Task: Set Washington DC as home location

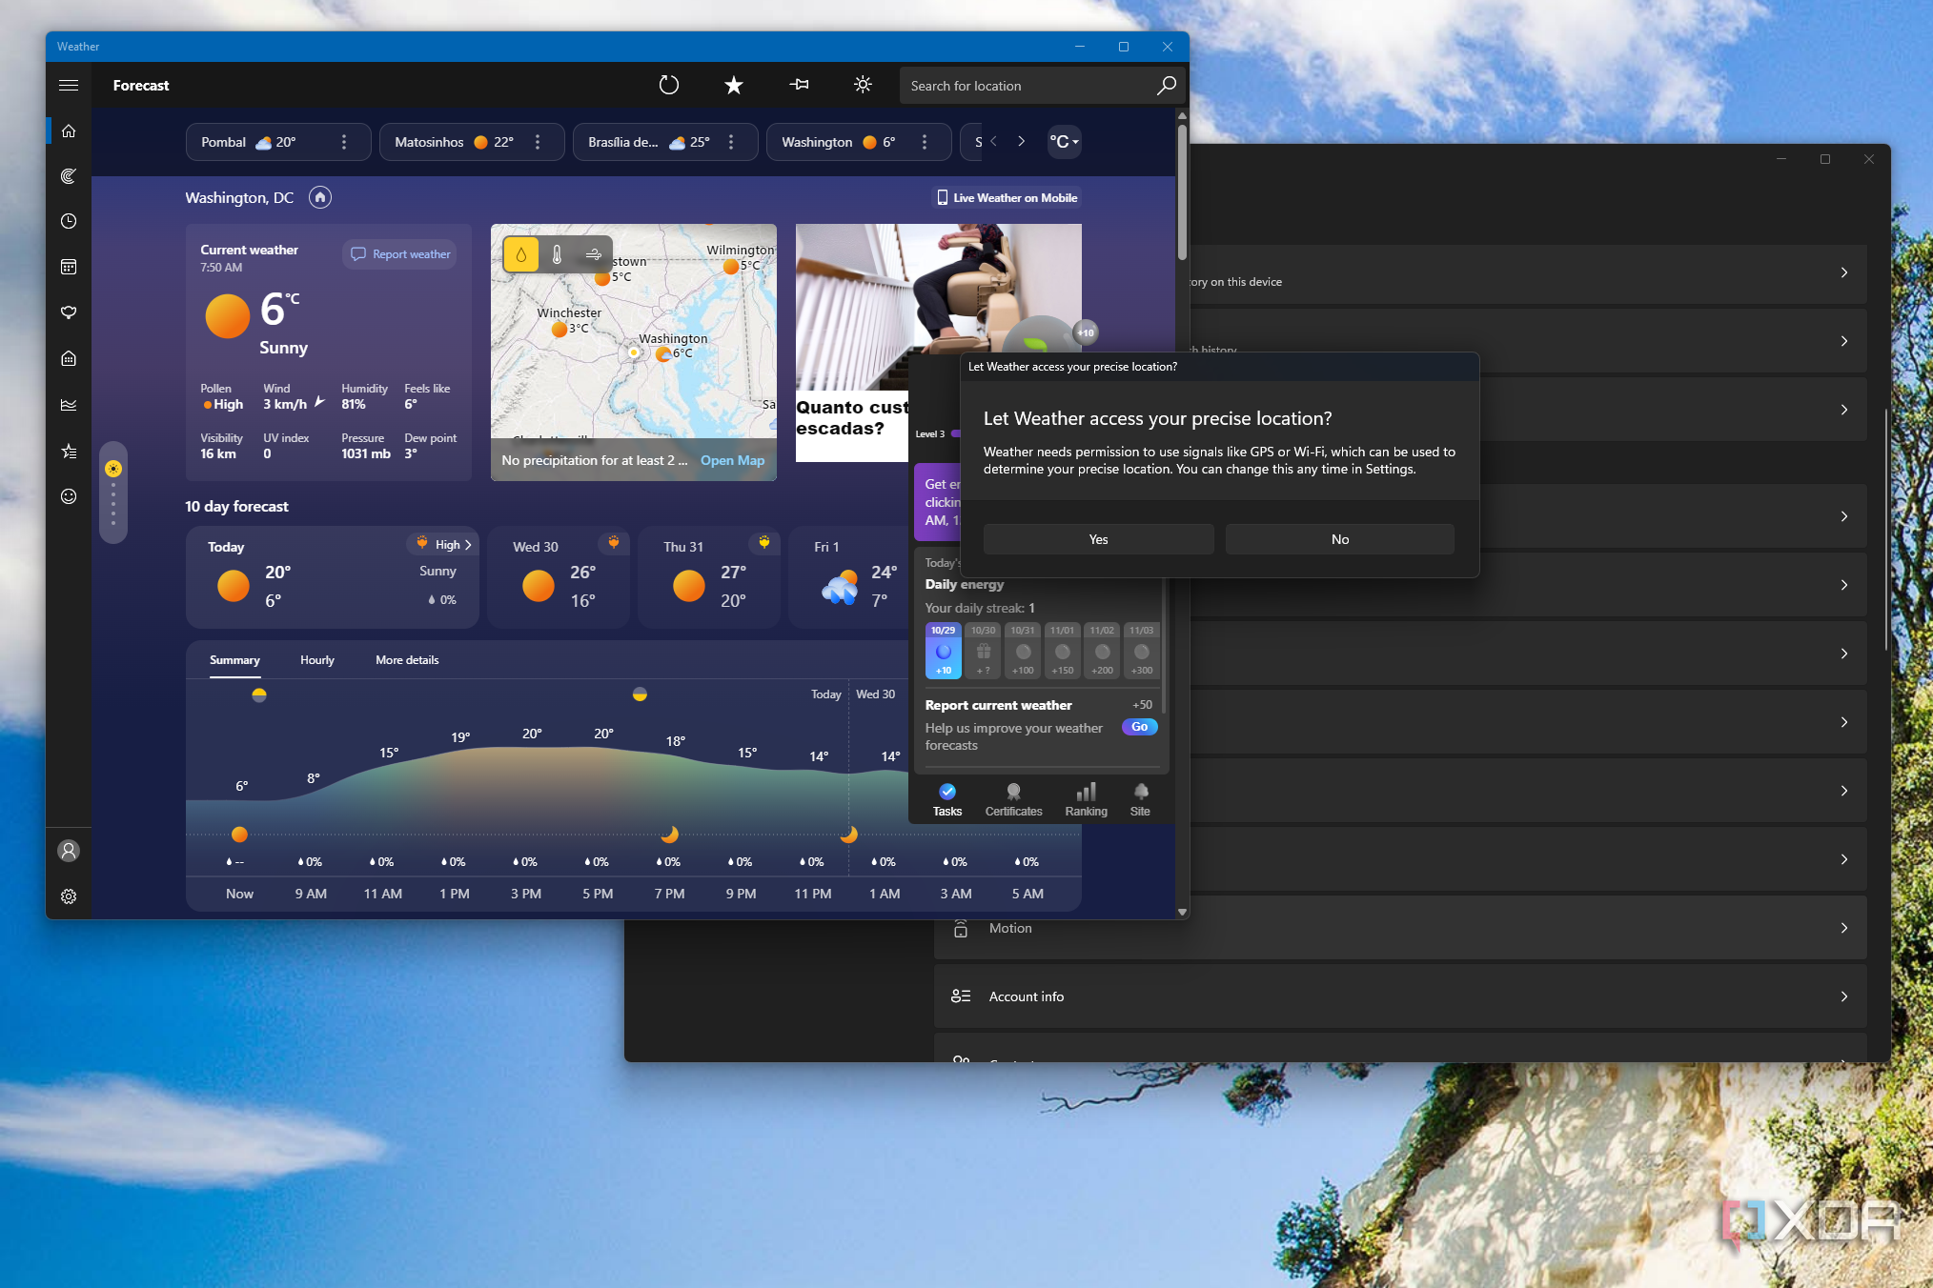Action: pyautogui.click(x=319, y=197)
